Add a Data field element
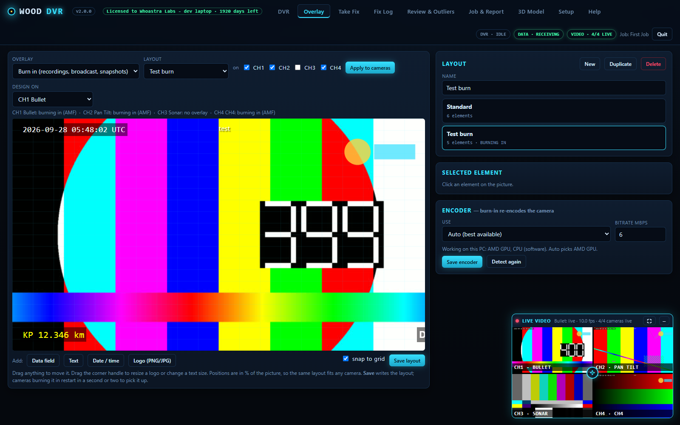 43,360
